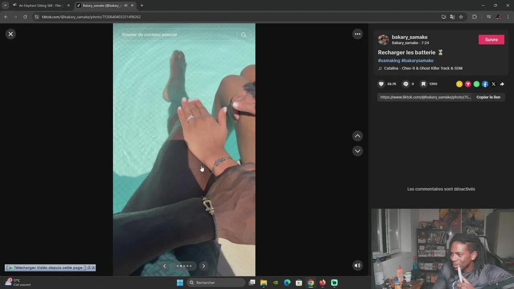Click the carousel page dots indicator
514x289 pixels.
[184, 266]
